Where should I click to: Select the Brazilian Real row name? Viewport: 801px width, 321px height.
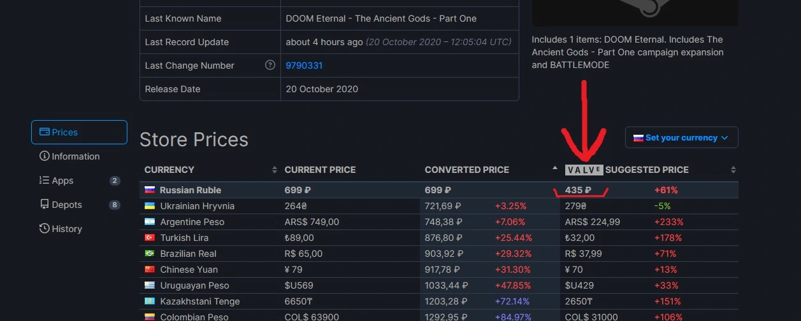click(x=189, y=254)
